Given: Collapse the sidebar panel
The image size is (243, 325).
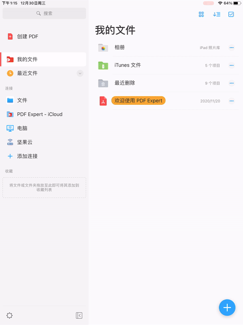Looking at the screenshot, I should click(79, 316).
